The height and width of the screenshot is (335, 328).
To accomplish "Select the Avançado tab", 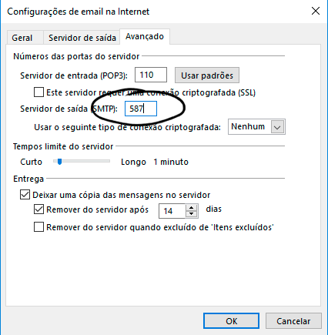I will (x=145, y=37).
